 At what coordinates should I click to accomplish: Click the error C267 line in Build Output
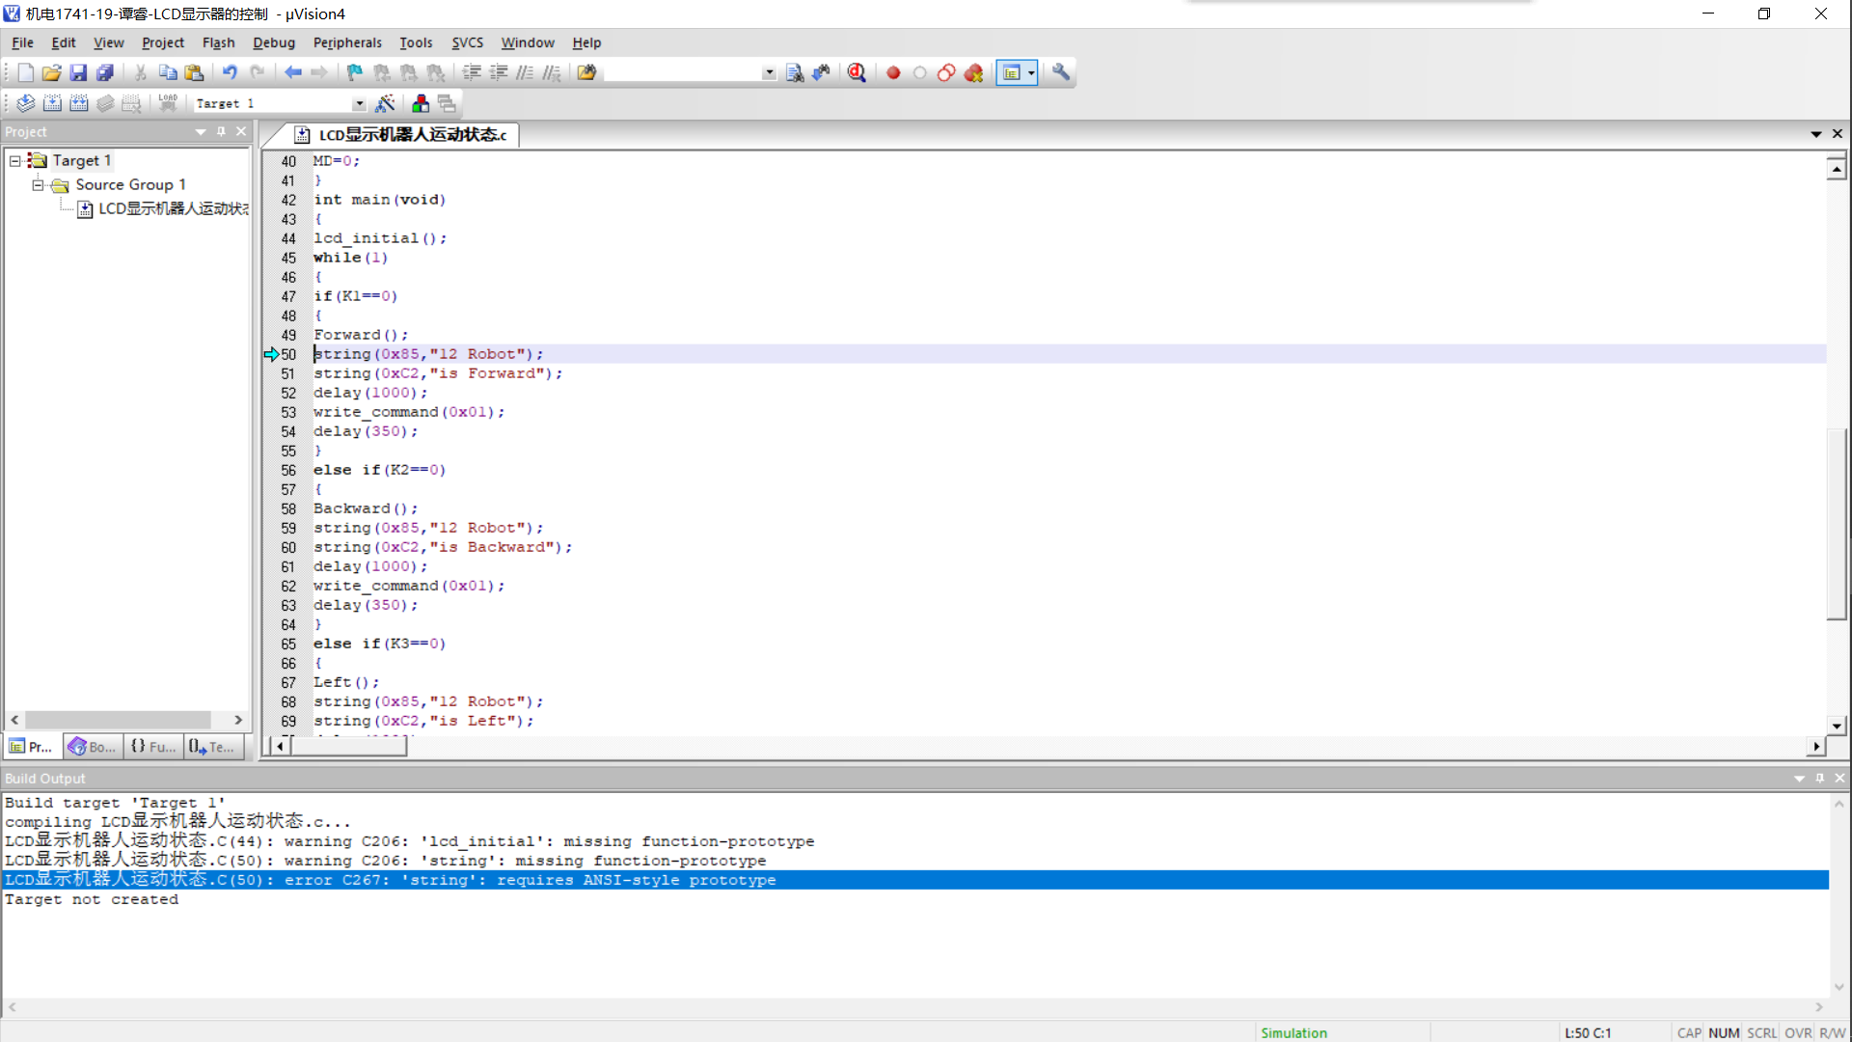pyautogui.click(x=914, y=880)
